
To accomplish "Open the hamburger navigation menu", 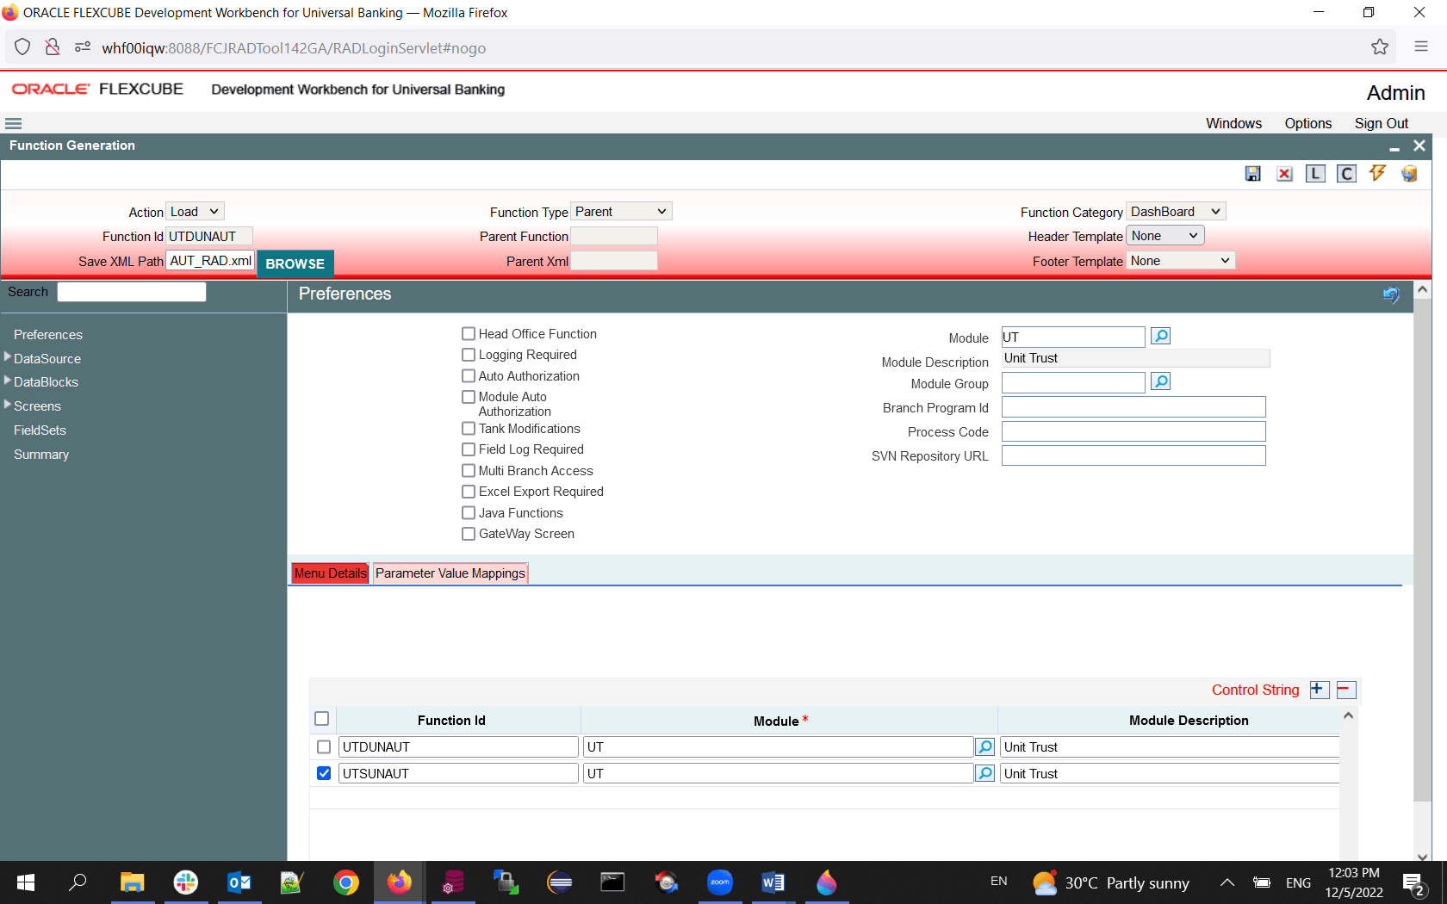I will (13, 123).
